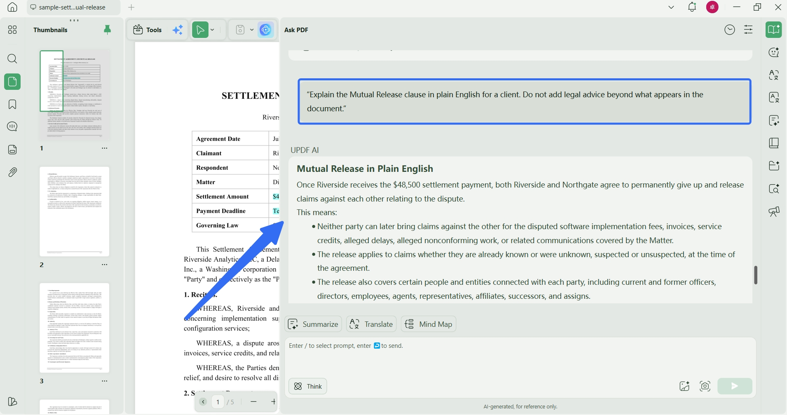Focus the Ask PDF prompt input field
Screen dimensions: 787x415
click(520, 357)
